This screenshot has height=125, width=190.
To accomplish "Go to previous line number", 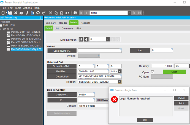I will coord(86,39).
